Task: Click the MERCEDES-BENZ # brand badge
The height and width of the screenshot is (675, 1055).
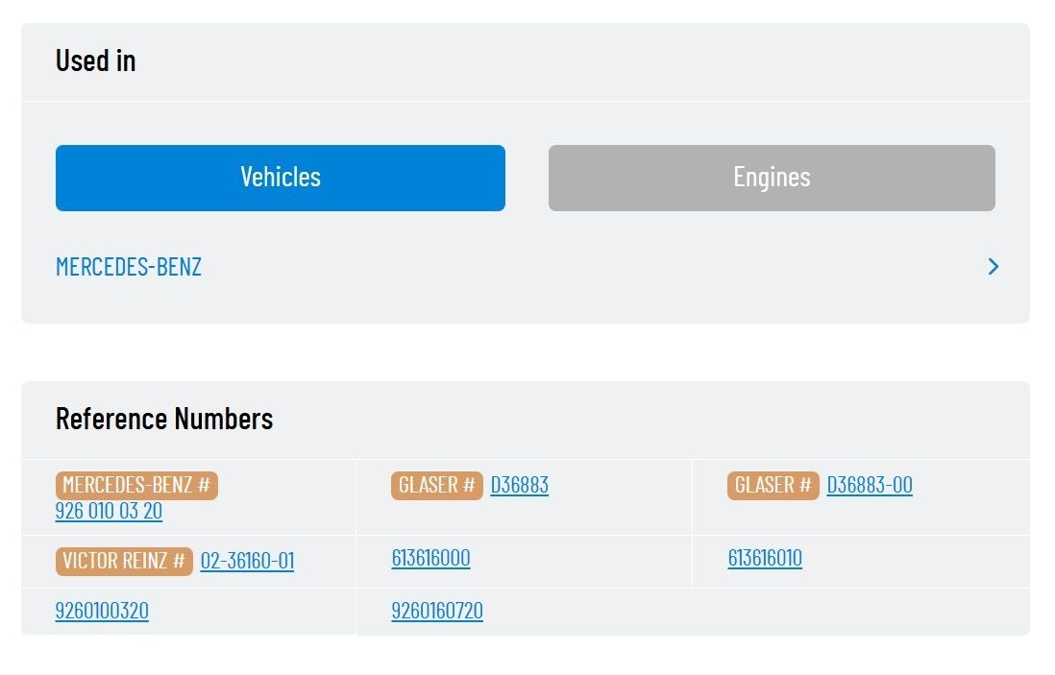Action: click(x=136, y=485)
